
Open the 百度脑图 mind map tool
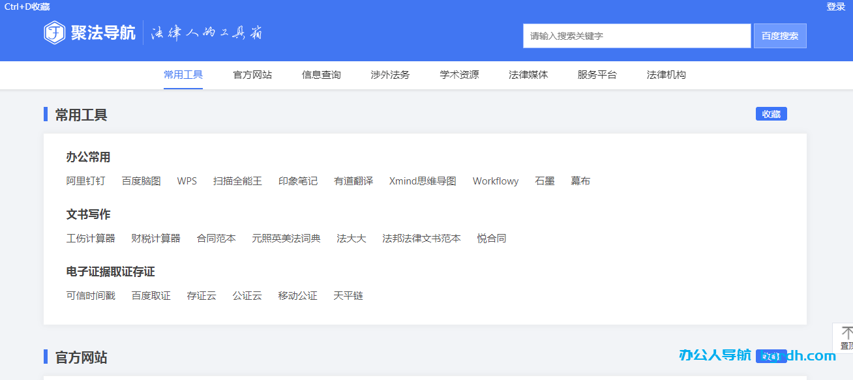[x=141, y=181]
